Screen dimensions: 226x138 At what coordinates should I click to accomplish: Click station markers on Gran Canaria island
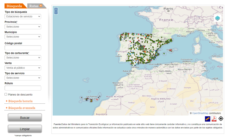pyautogui.click(x=91, y=101)
